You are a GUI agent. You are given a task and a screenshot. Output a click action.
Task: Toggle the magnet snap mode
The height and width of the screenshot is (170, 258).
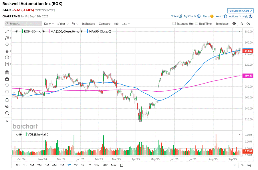point(7,72)
